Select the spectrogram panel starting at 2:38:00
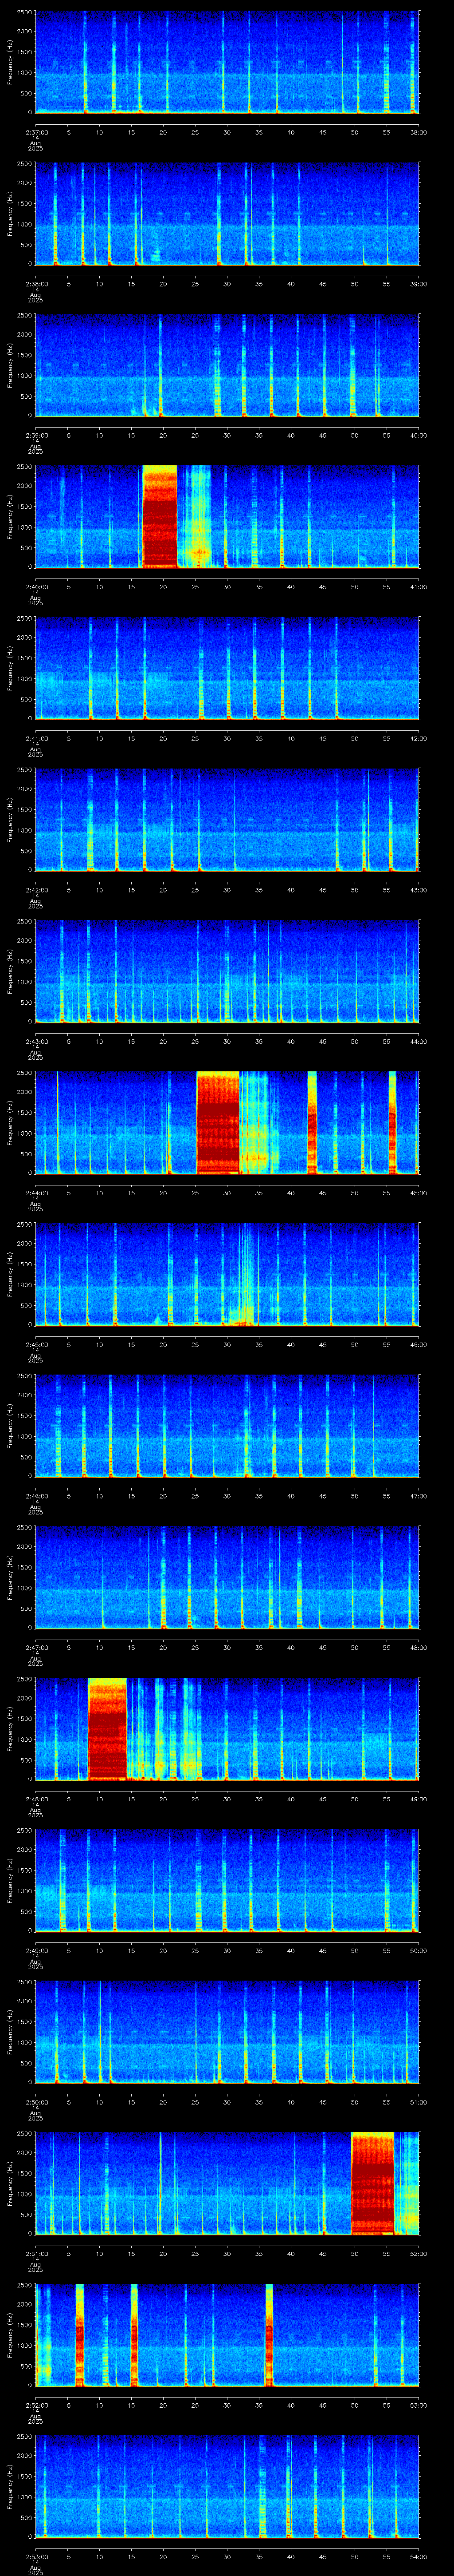The image size is (454, 2576). (x=227, y=214)
